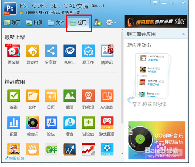Click the invite member icon button

pos(98,22)
